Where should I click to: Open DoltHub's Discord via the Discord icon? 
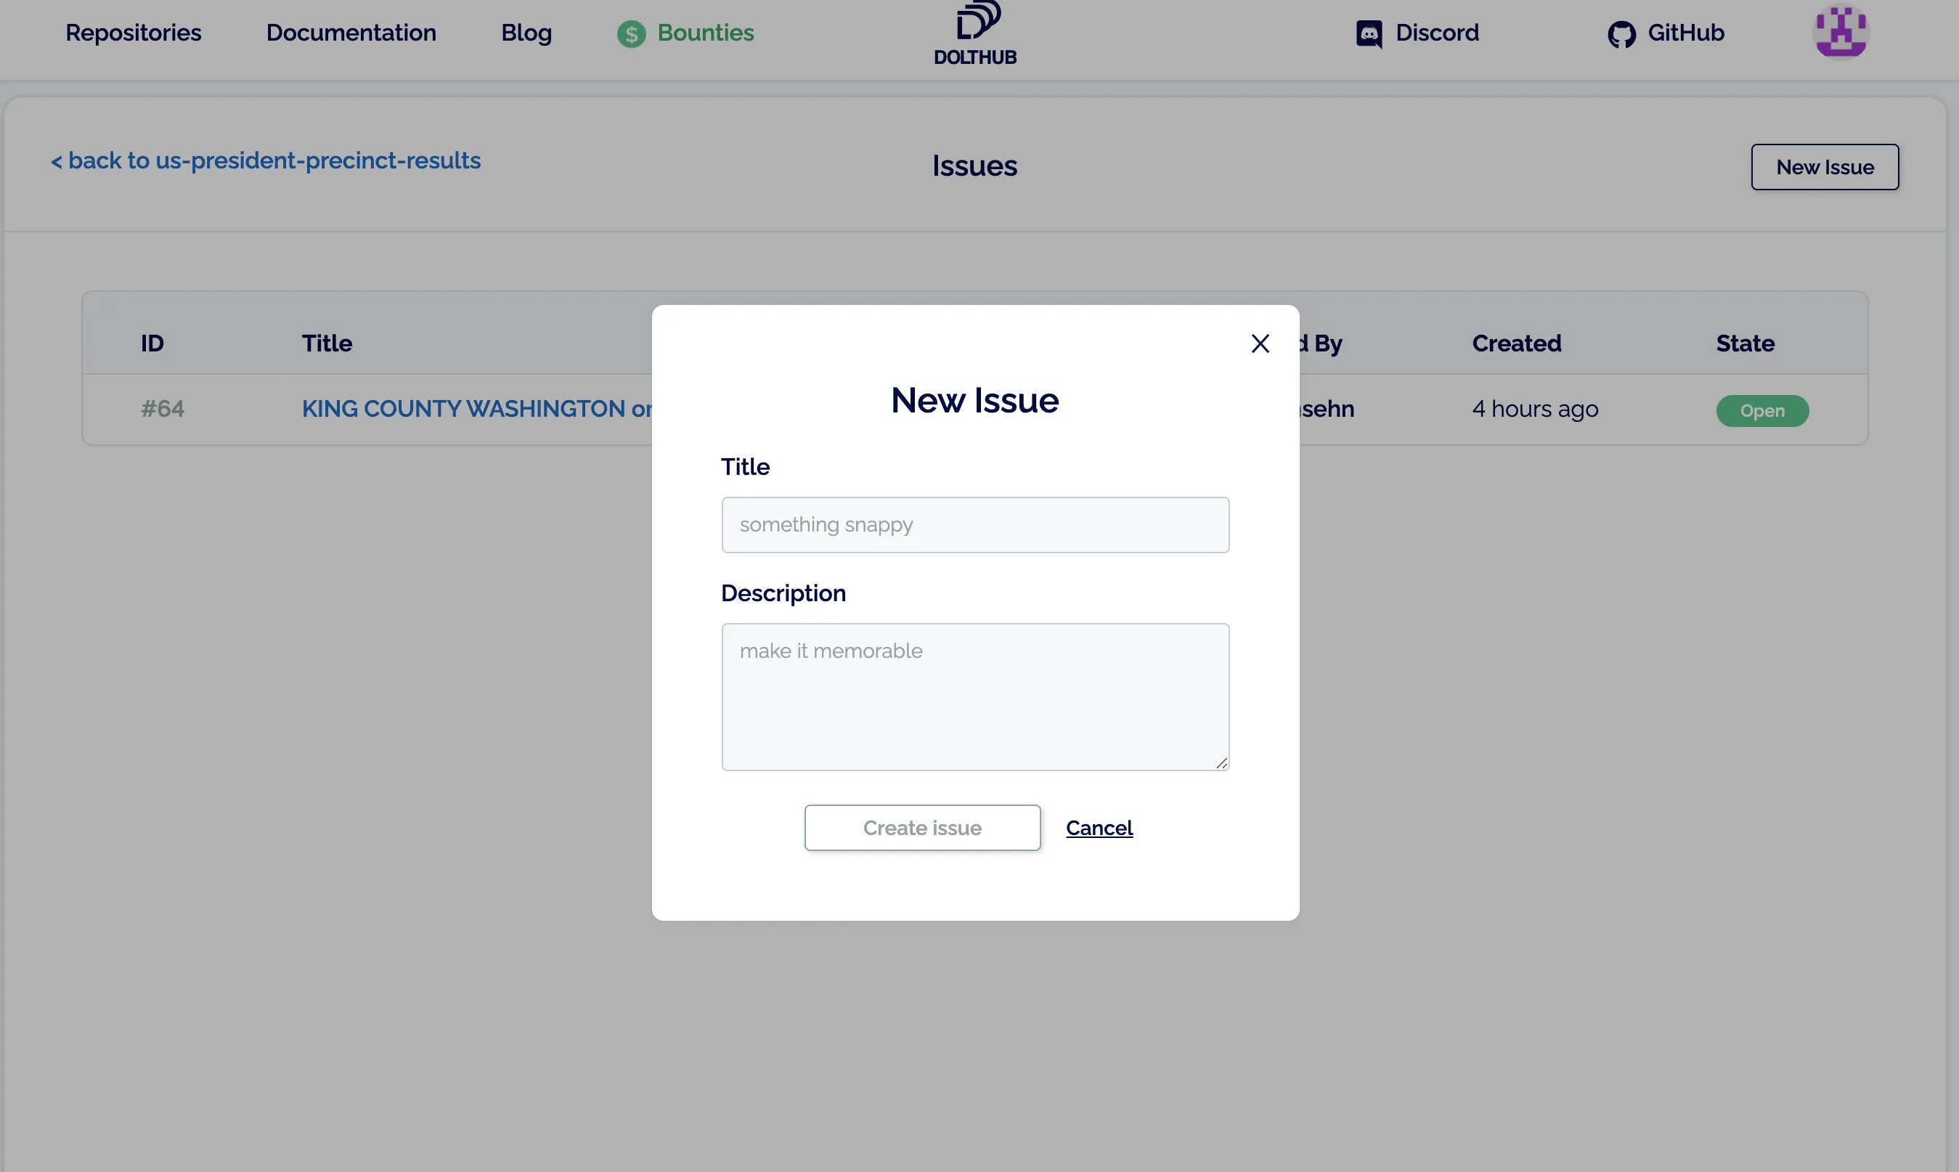click(1370, 33)
